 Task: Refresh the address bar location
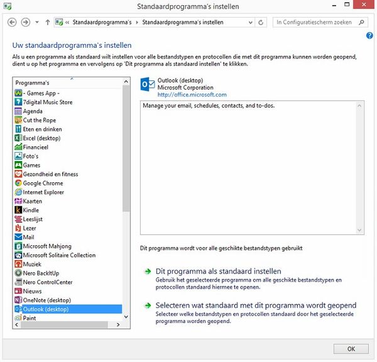261,23
